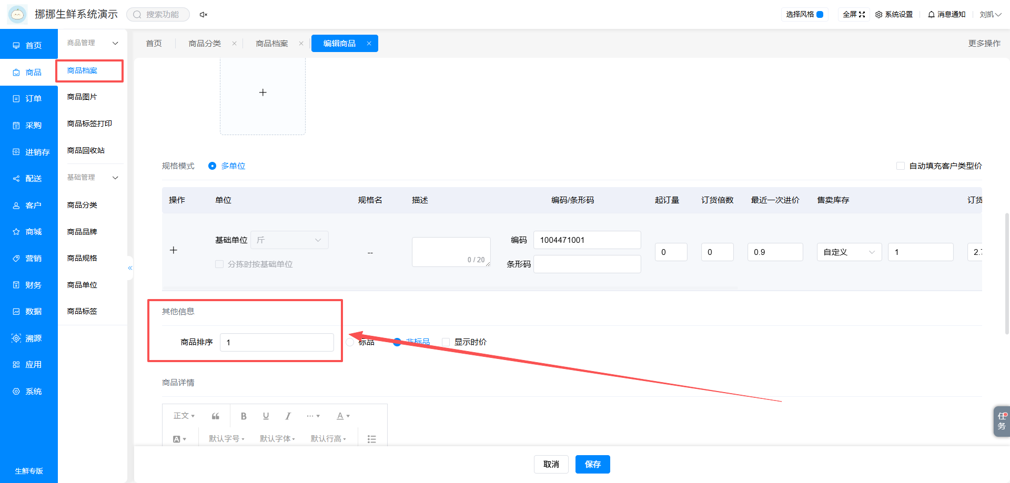Click the mute speaker icon in header
Viewport: 1010px width, 483px height.
[x=203, y=15]
